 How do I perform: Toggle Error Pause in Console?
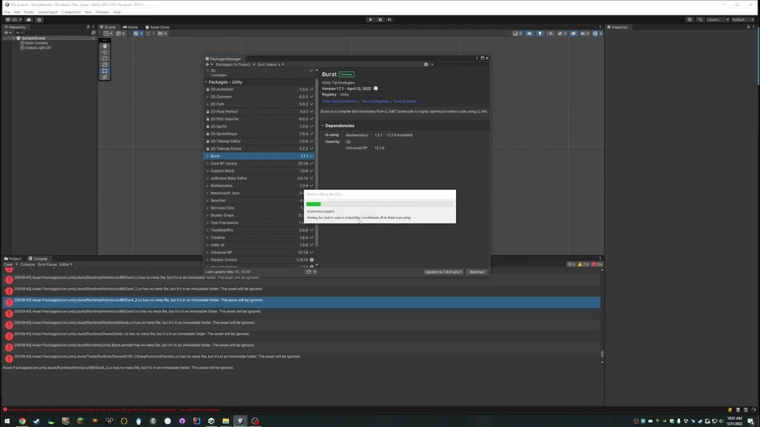pos(47,265)
